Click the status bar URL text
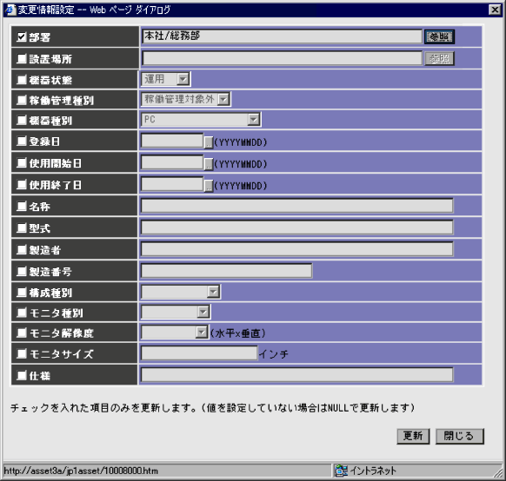The width and height of the screenshot is (506, 481). coord(81,471)
